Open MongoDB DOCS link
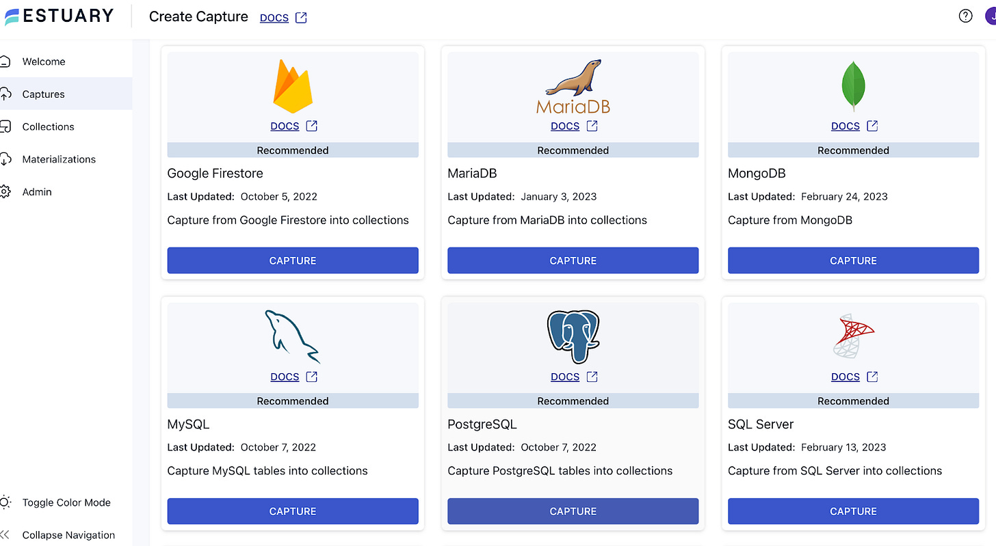 846,126
